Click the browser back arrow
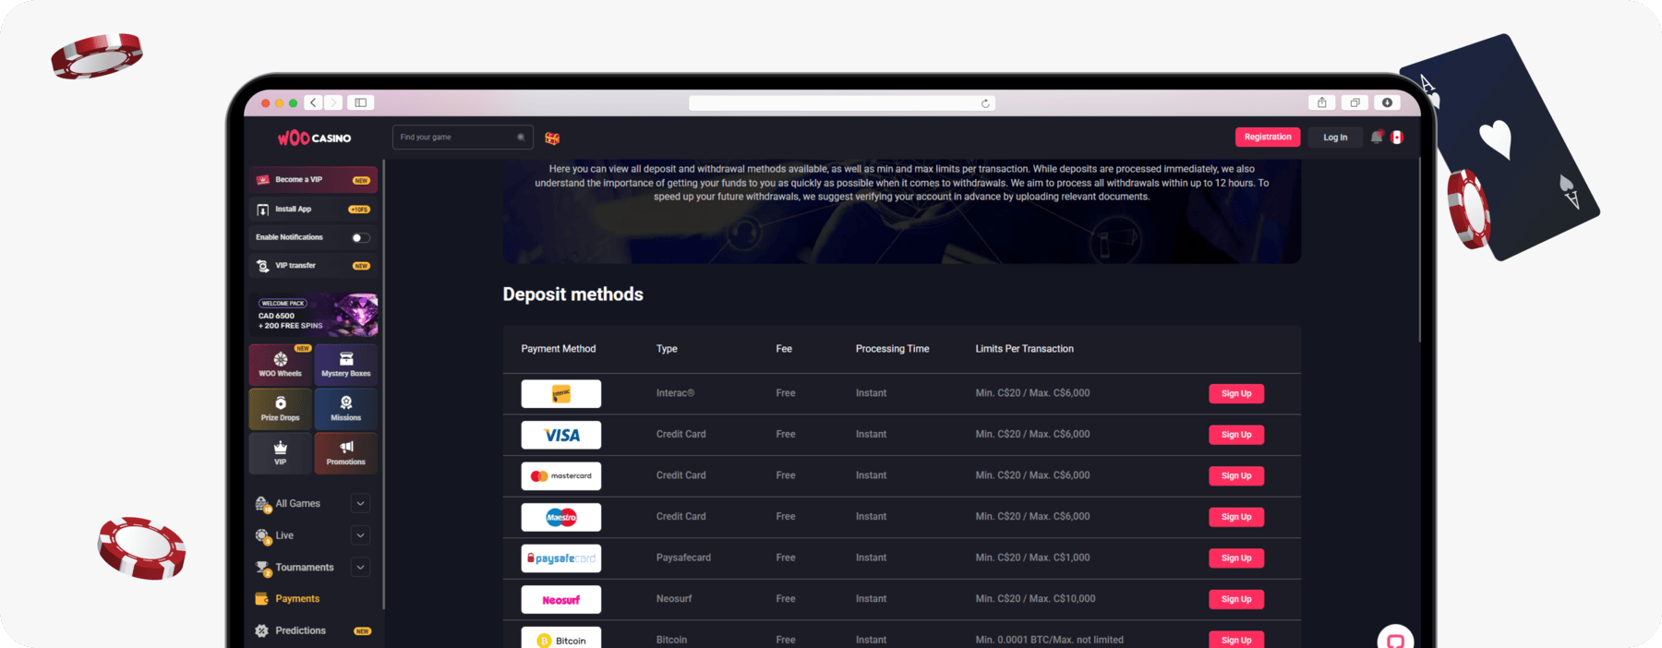This screenshot has height=648, width=1662. [x=314, y=102]
